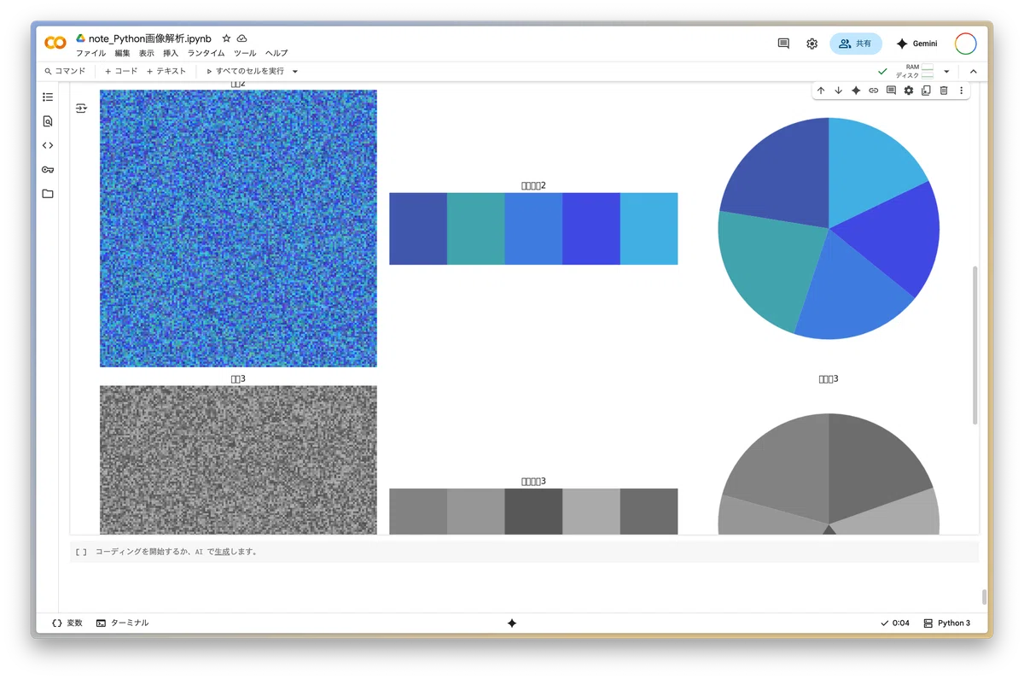Image resolution: width=1024 pixels, height=679 pixels.
Task: Move the cell up
Action: tap(821, 91)
